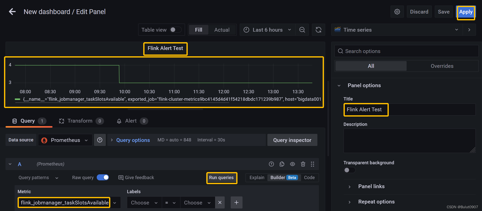Collapse the Panel options section

point(339,85)
